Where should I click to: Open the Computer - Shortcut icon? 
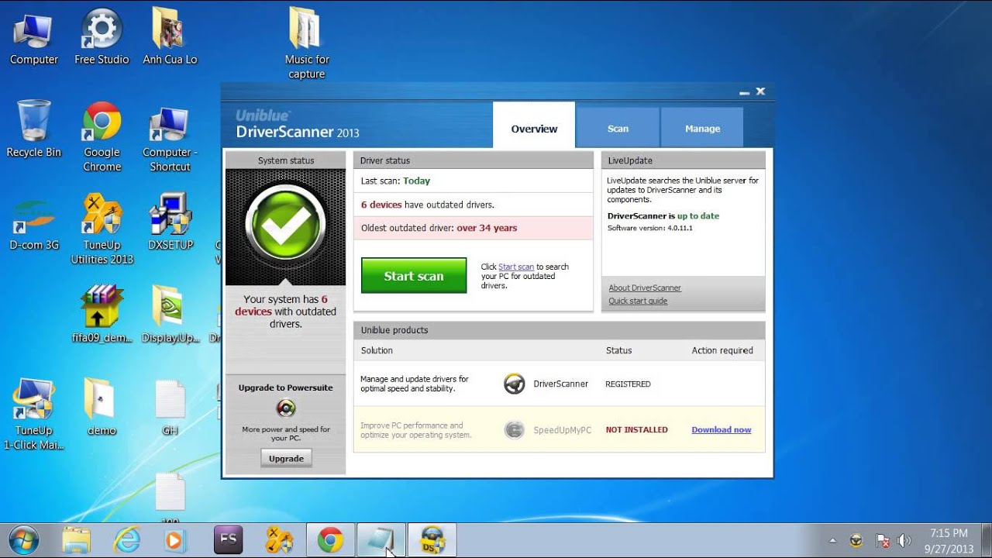click(170, 137)
